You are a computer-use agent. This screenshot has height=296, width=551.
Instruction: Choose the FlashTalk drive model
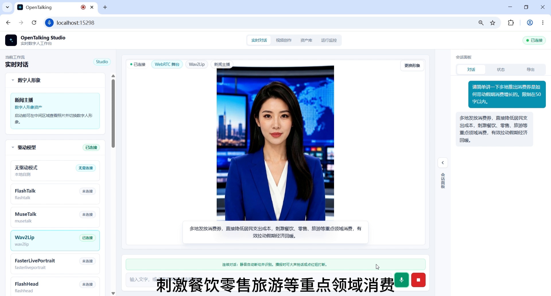[55, 194]
